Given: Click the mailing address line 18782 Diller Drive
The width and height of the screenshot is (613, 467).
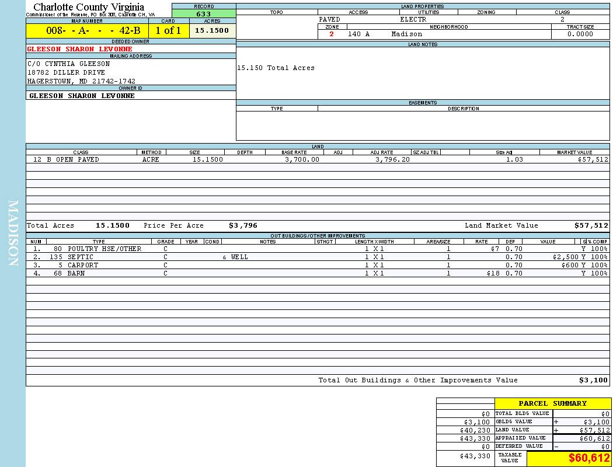Looking at the screenshot, I should pos(66,72).
